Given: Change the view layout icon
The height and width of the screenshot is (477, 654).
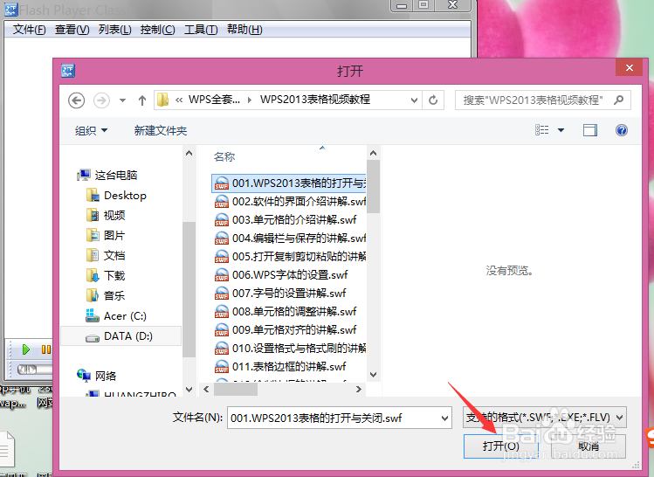Looking at the screenshot, I should click(542, 130).
